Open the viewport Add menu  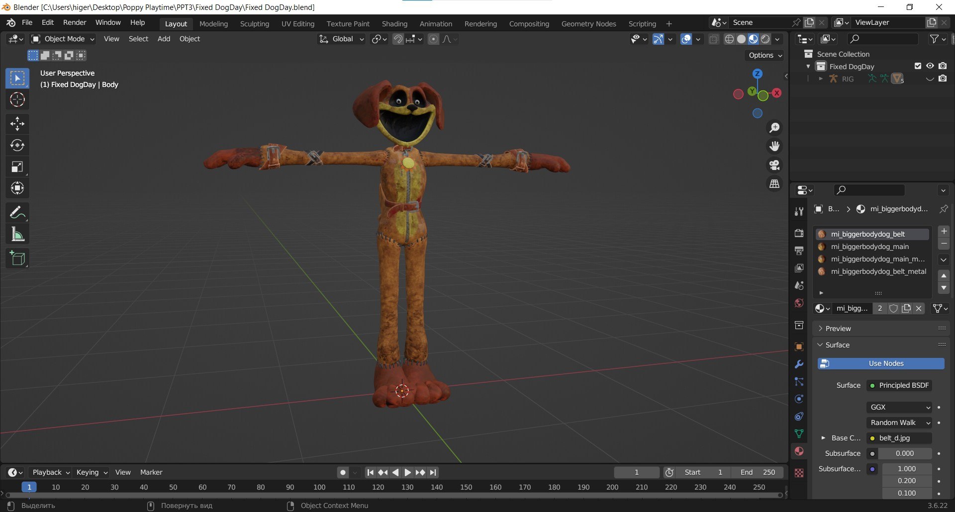tap(164, 39)
